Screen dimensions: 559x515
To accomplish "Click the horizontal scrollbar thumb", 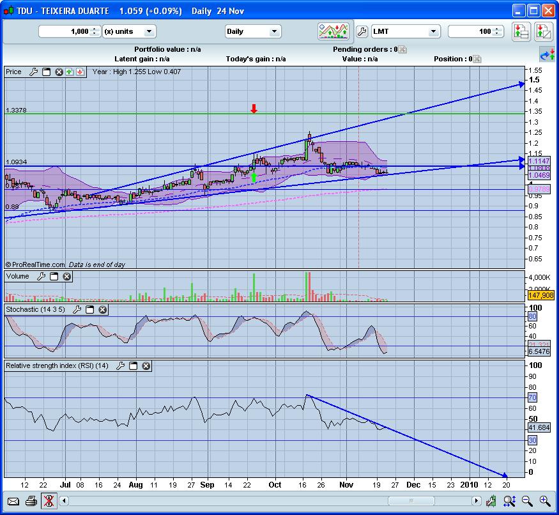I will pyautogui.click(x=411, y=501).
